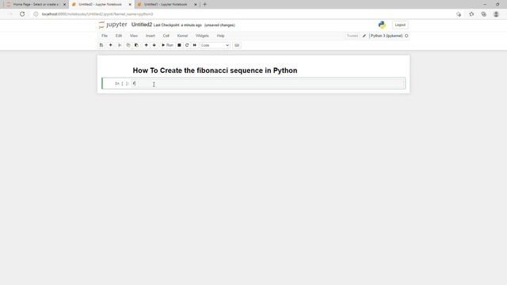Click the browser zoom/read aloud icon

point(459,14)
